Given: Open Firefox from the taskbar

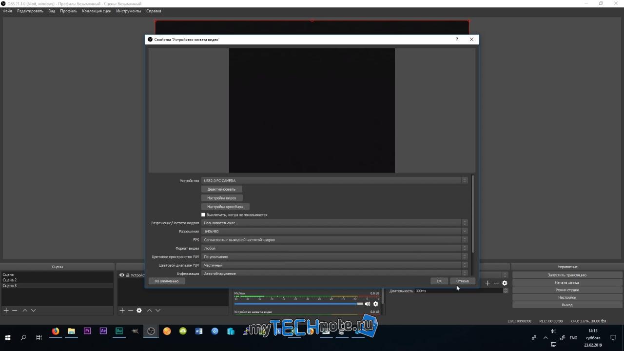Looking at the screenshot, I should [x=56, y=331].
